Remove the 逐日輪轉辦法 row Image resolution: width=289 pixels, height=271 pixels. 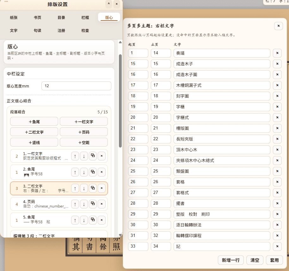(277, 225)
